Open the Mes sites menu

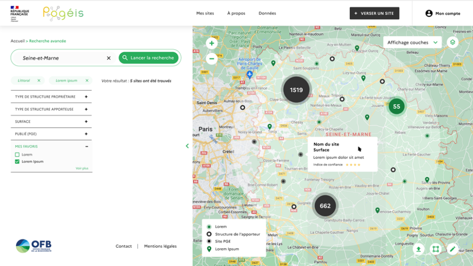(205, 13)
